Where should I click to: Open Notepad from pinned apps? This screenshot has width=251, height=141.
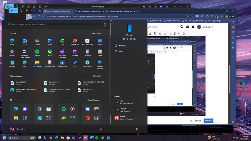(x=12, y=64)
